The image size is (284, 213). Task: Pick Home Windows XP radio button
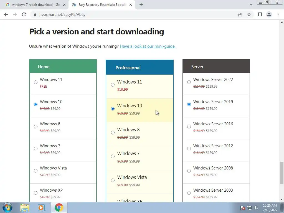[36, 193]
